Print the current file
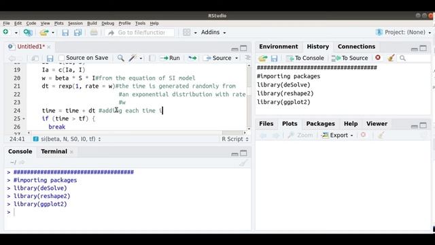 tap(94, 33)
